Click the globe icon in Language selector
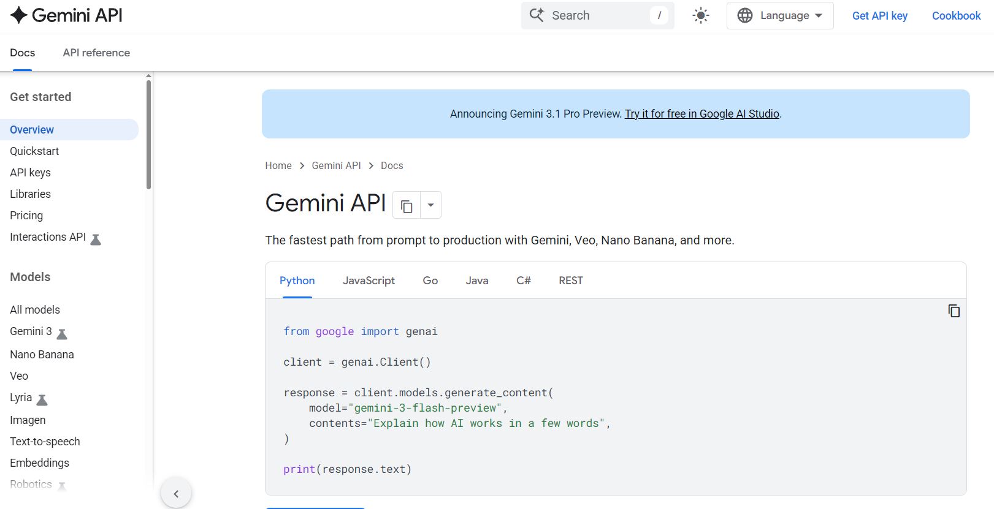Screen dimensions: 994x509 pyautogui.click(x=744, y=15)
